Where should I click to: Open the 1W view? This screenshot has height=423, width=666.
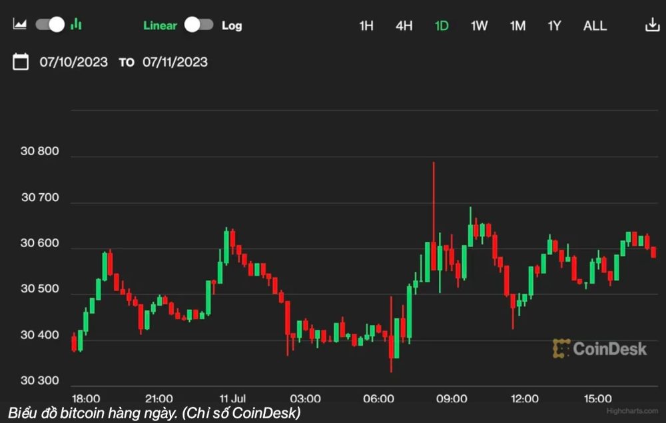pyautogui.click(x=479, y=25)
